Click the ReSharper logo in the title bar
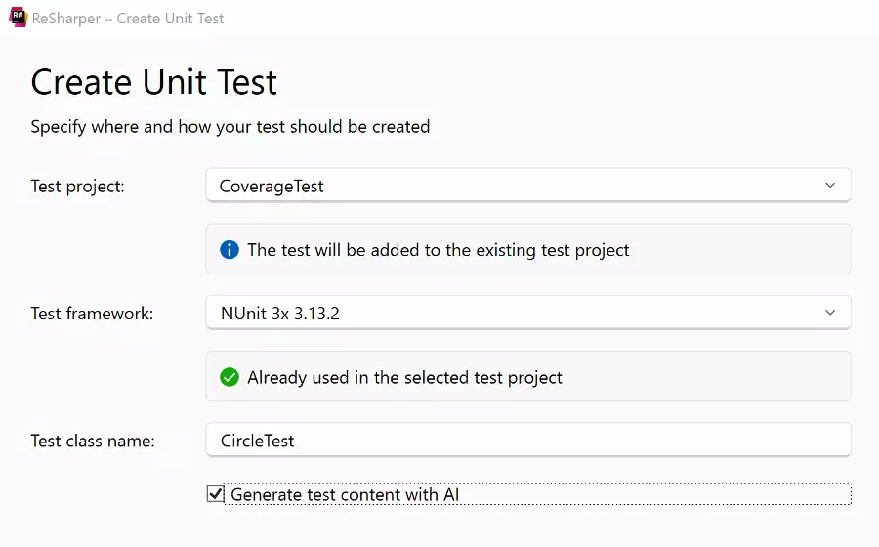The image size is (879, 547). 18,17
